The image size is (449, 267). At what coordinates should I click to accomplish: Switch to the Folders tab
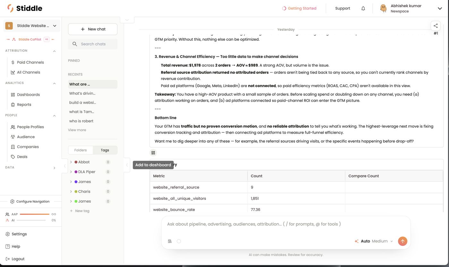tap(80, 150)
